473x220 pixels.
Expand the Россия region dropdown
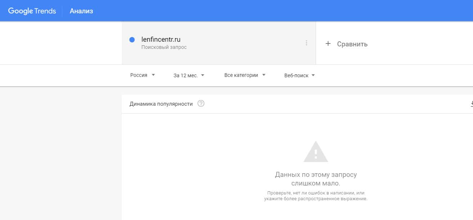click(x=143, y=75)
